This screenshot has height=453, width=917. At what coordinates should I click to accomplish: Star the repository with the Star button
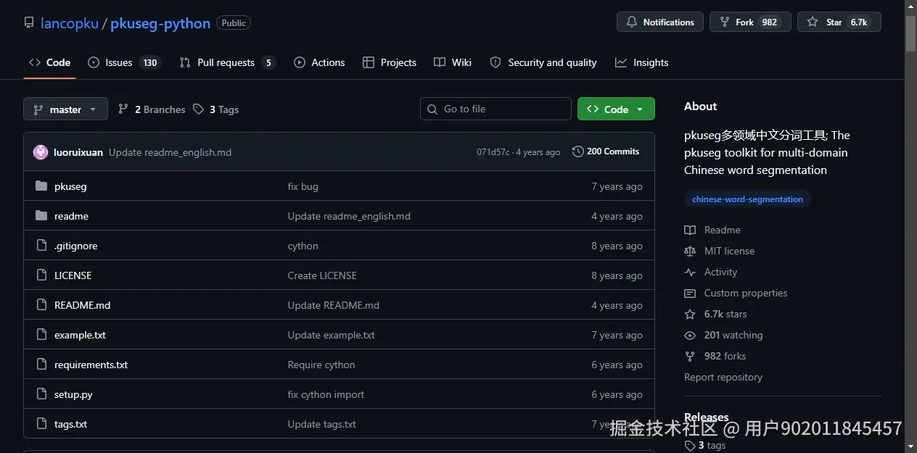[x=839, y=22]
